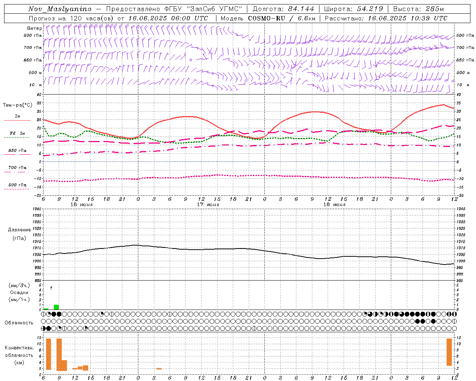Click the 'Облачность' cloudiness label
This screenshot has width=476, height=381.
tap(19, 323)
